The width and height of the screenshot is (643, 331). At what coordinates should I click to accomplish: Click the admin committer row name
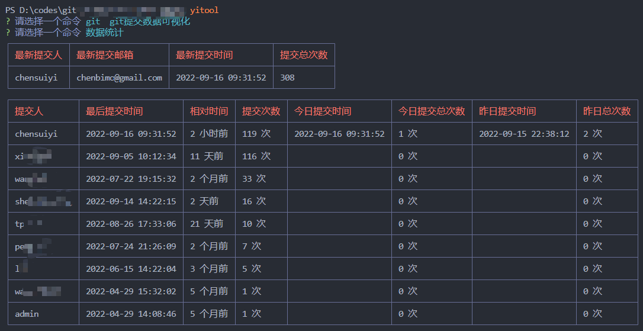coord(27,314)
